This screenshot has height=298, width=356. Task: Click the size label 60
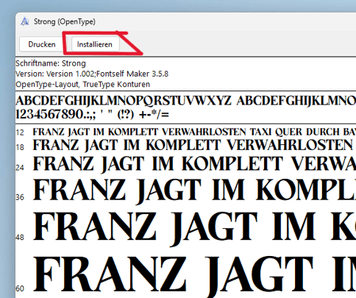(x=20, y=288)
